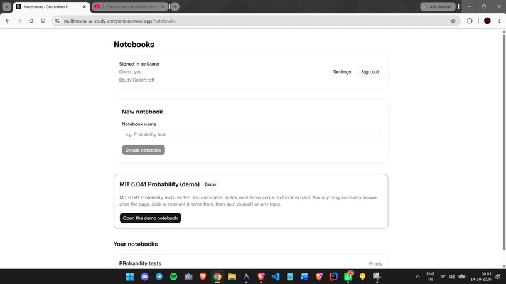The image size is (506, 284).
Task: Open Spotify from the taskbar
Action: pos(174,276)
